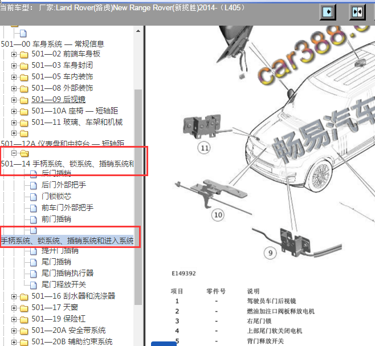Select the 501—02 前端车身板 label
The height and width of the screenshot is (346, 375).
[66, 54]
